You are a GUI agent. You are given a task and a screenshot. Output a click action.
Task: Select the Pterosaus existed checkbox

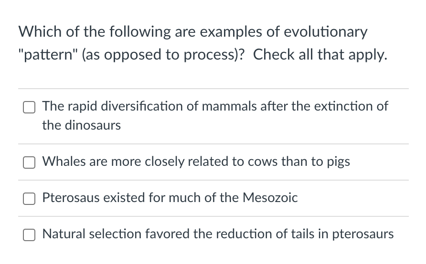click(29, 199)
